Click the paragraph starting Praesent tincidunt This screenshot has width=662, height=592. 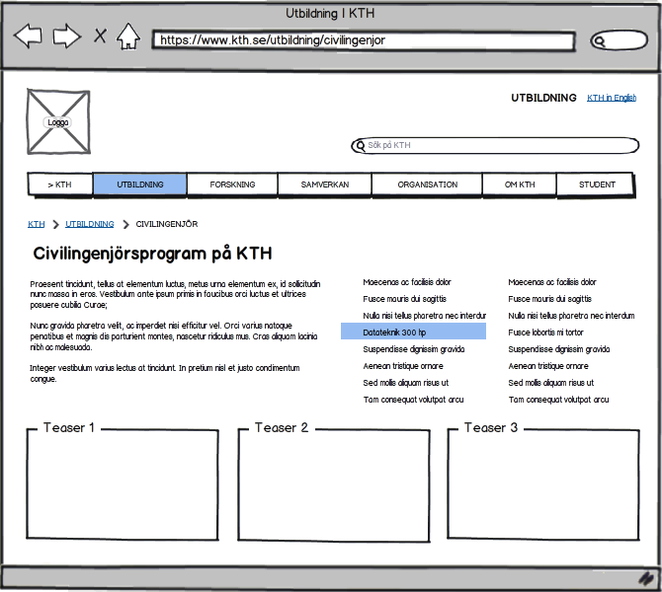175,294
